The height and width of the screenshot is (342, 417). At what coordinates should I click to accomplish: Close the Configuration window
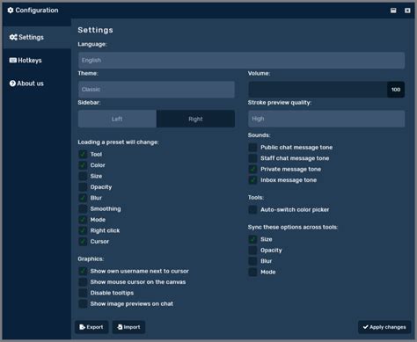(x=407, y=11)
